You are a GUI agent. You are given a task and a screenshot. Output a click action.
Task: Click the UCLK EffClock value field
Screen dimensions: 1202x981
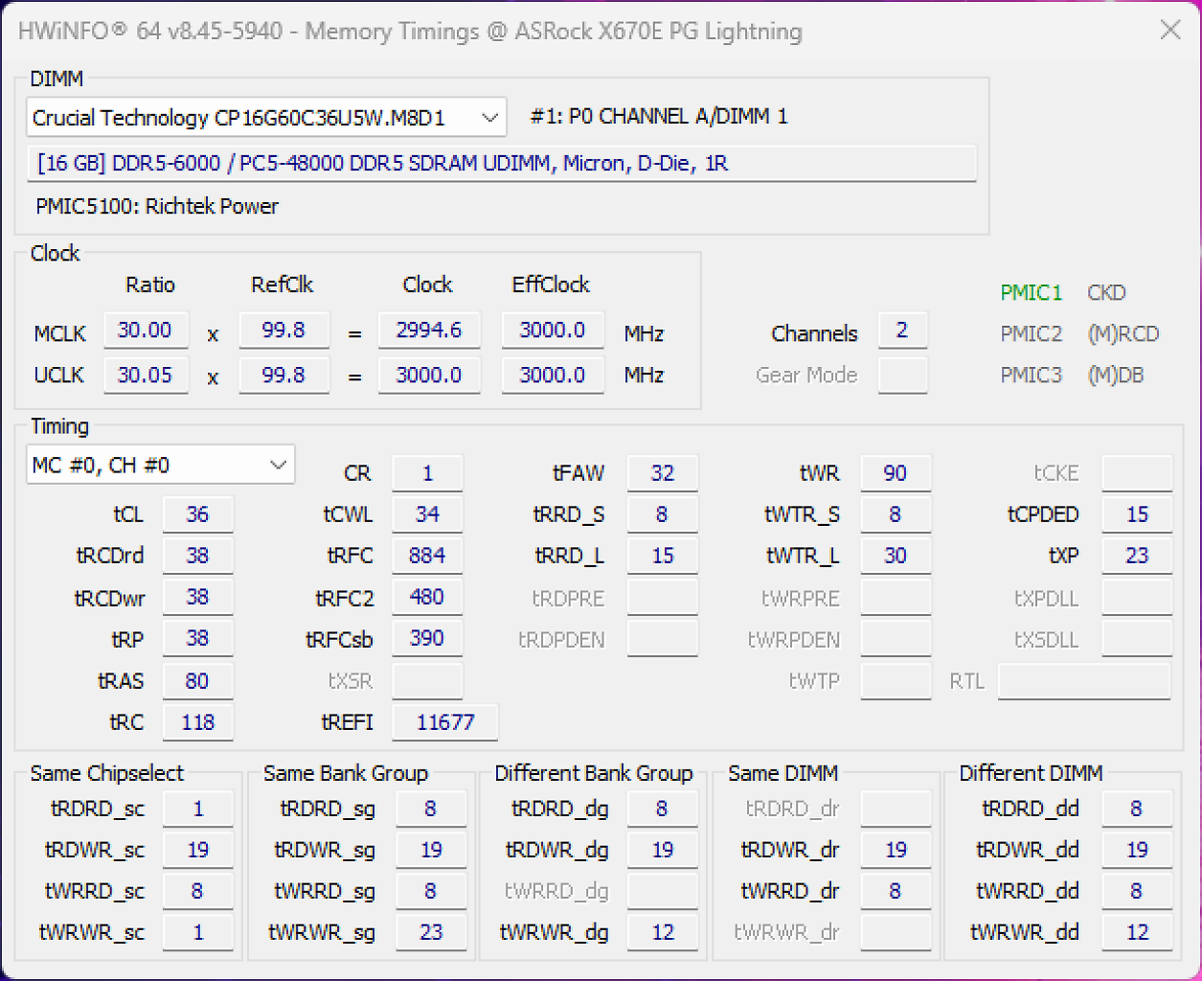click(x=553, y=375)
